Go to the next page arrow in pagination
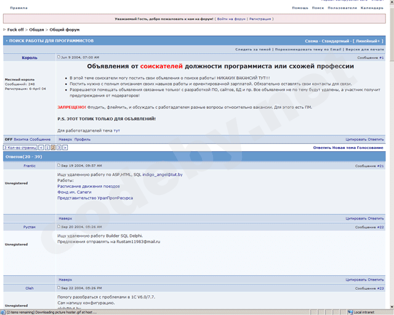The image size is (394, 315). (x=65, y=148)
